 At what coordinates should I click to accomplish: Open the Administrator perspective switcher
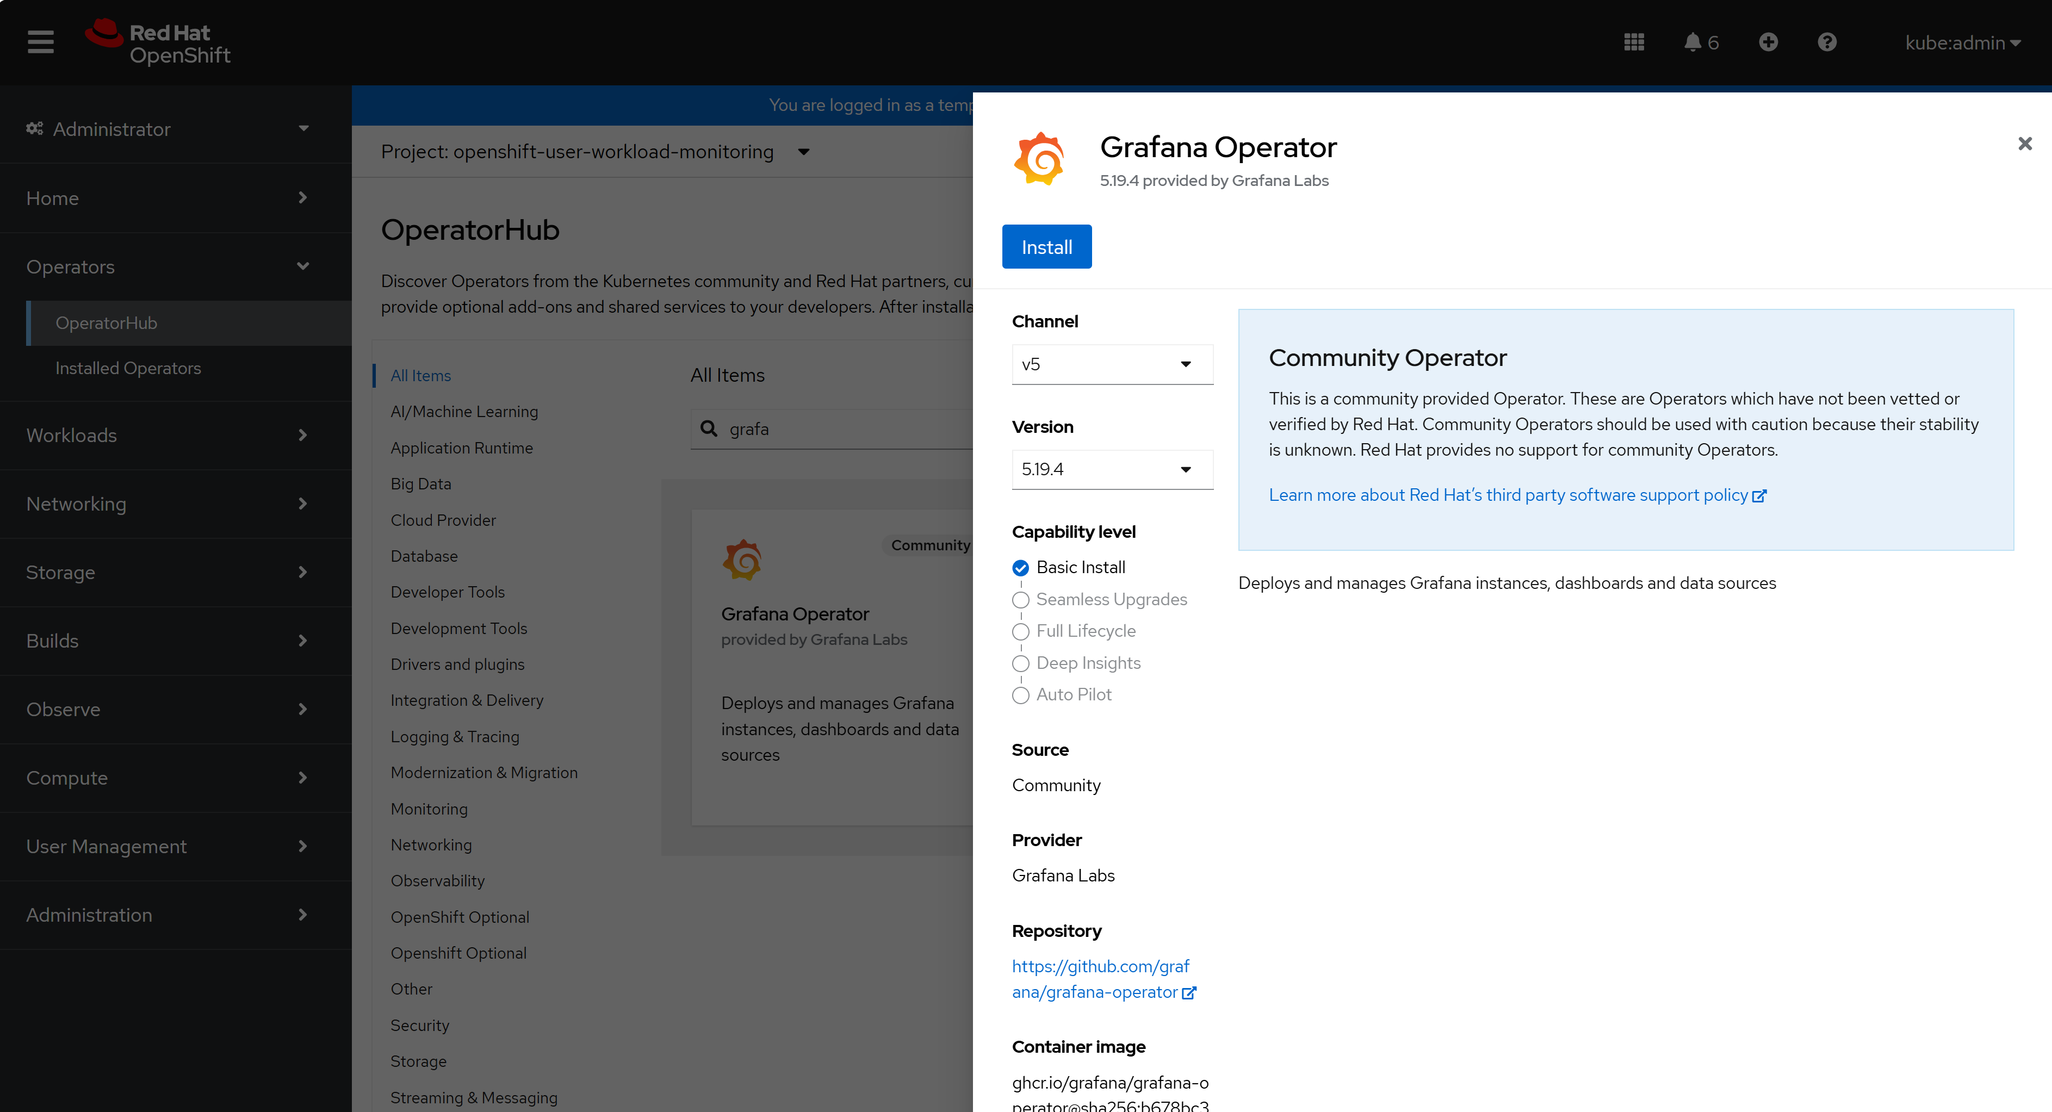point(168,129)
